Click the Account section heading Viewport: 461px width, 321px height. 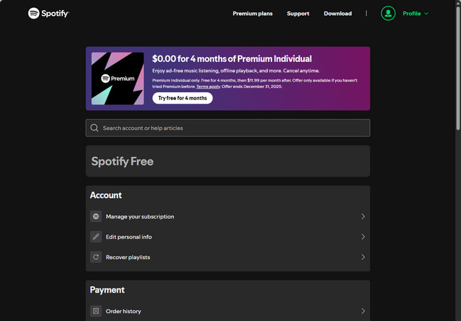click(106, 195)
